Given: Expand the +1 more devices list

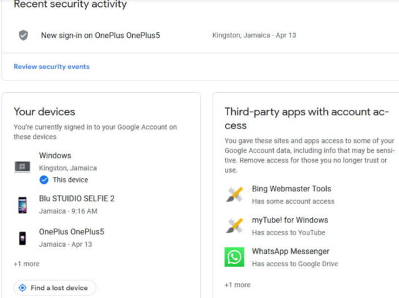Looking at the screenshot, I should coord(27,264).
